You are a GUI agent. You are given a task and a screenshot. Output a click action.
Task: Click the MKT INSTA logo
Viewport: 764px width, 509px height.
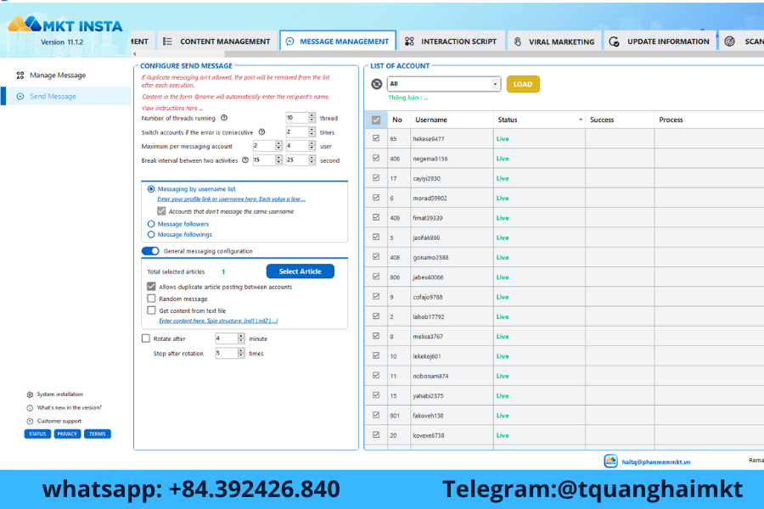click(x=65, y=25)
